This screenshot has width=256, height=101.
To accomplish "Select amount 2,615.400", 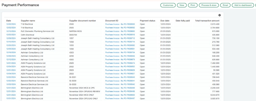I will [x=215, y=24].
